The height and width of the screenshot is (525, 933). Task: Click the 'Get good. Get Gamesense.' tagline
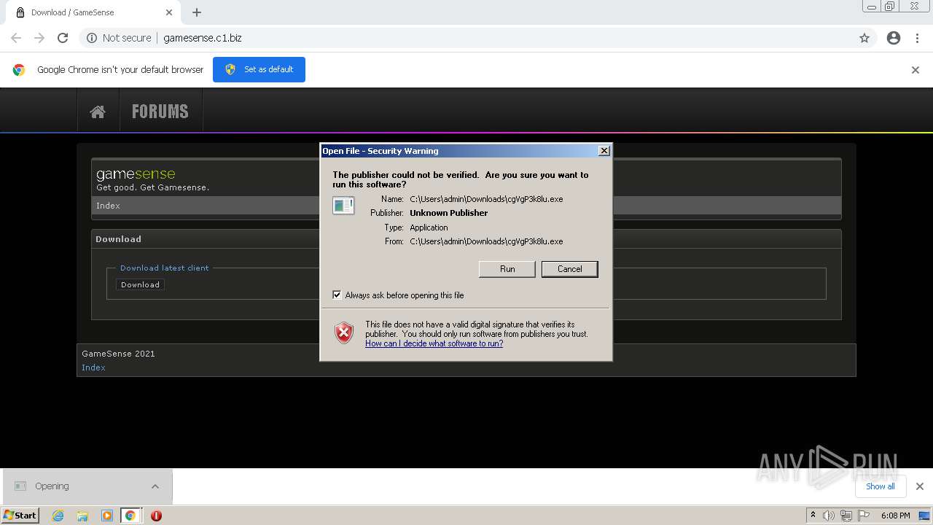point(152,187)
